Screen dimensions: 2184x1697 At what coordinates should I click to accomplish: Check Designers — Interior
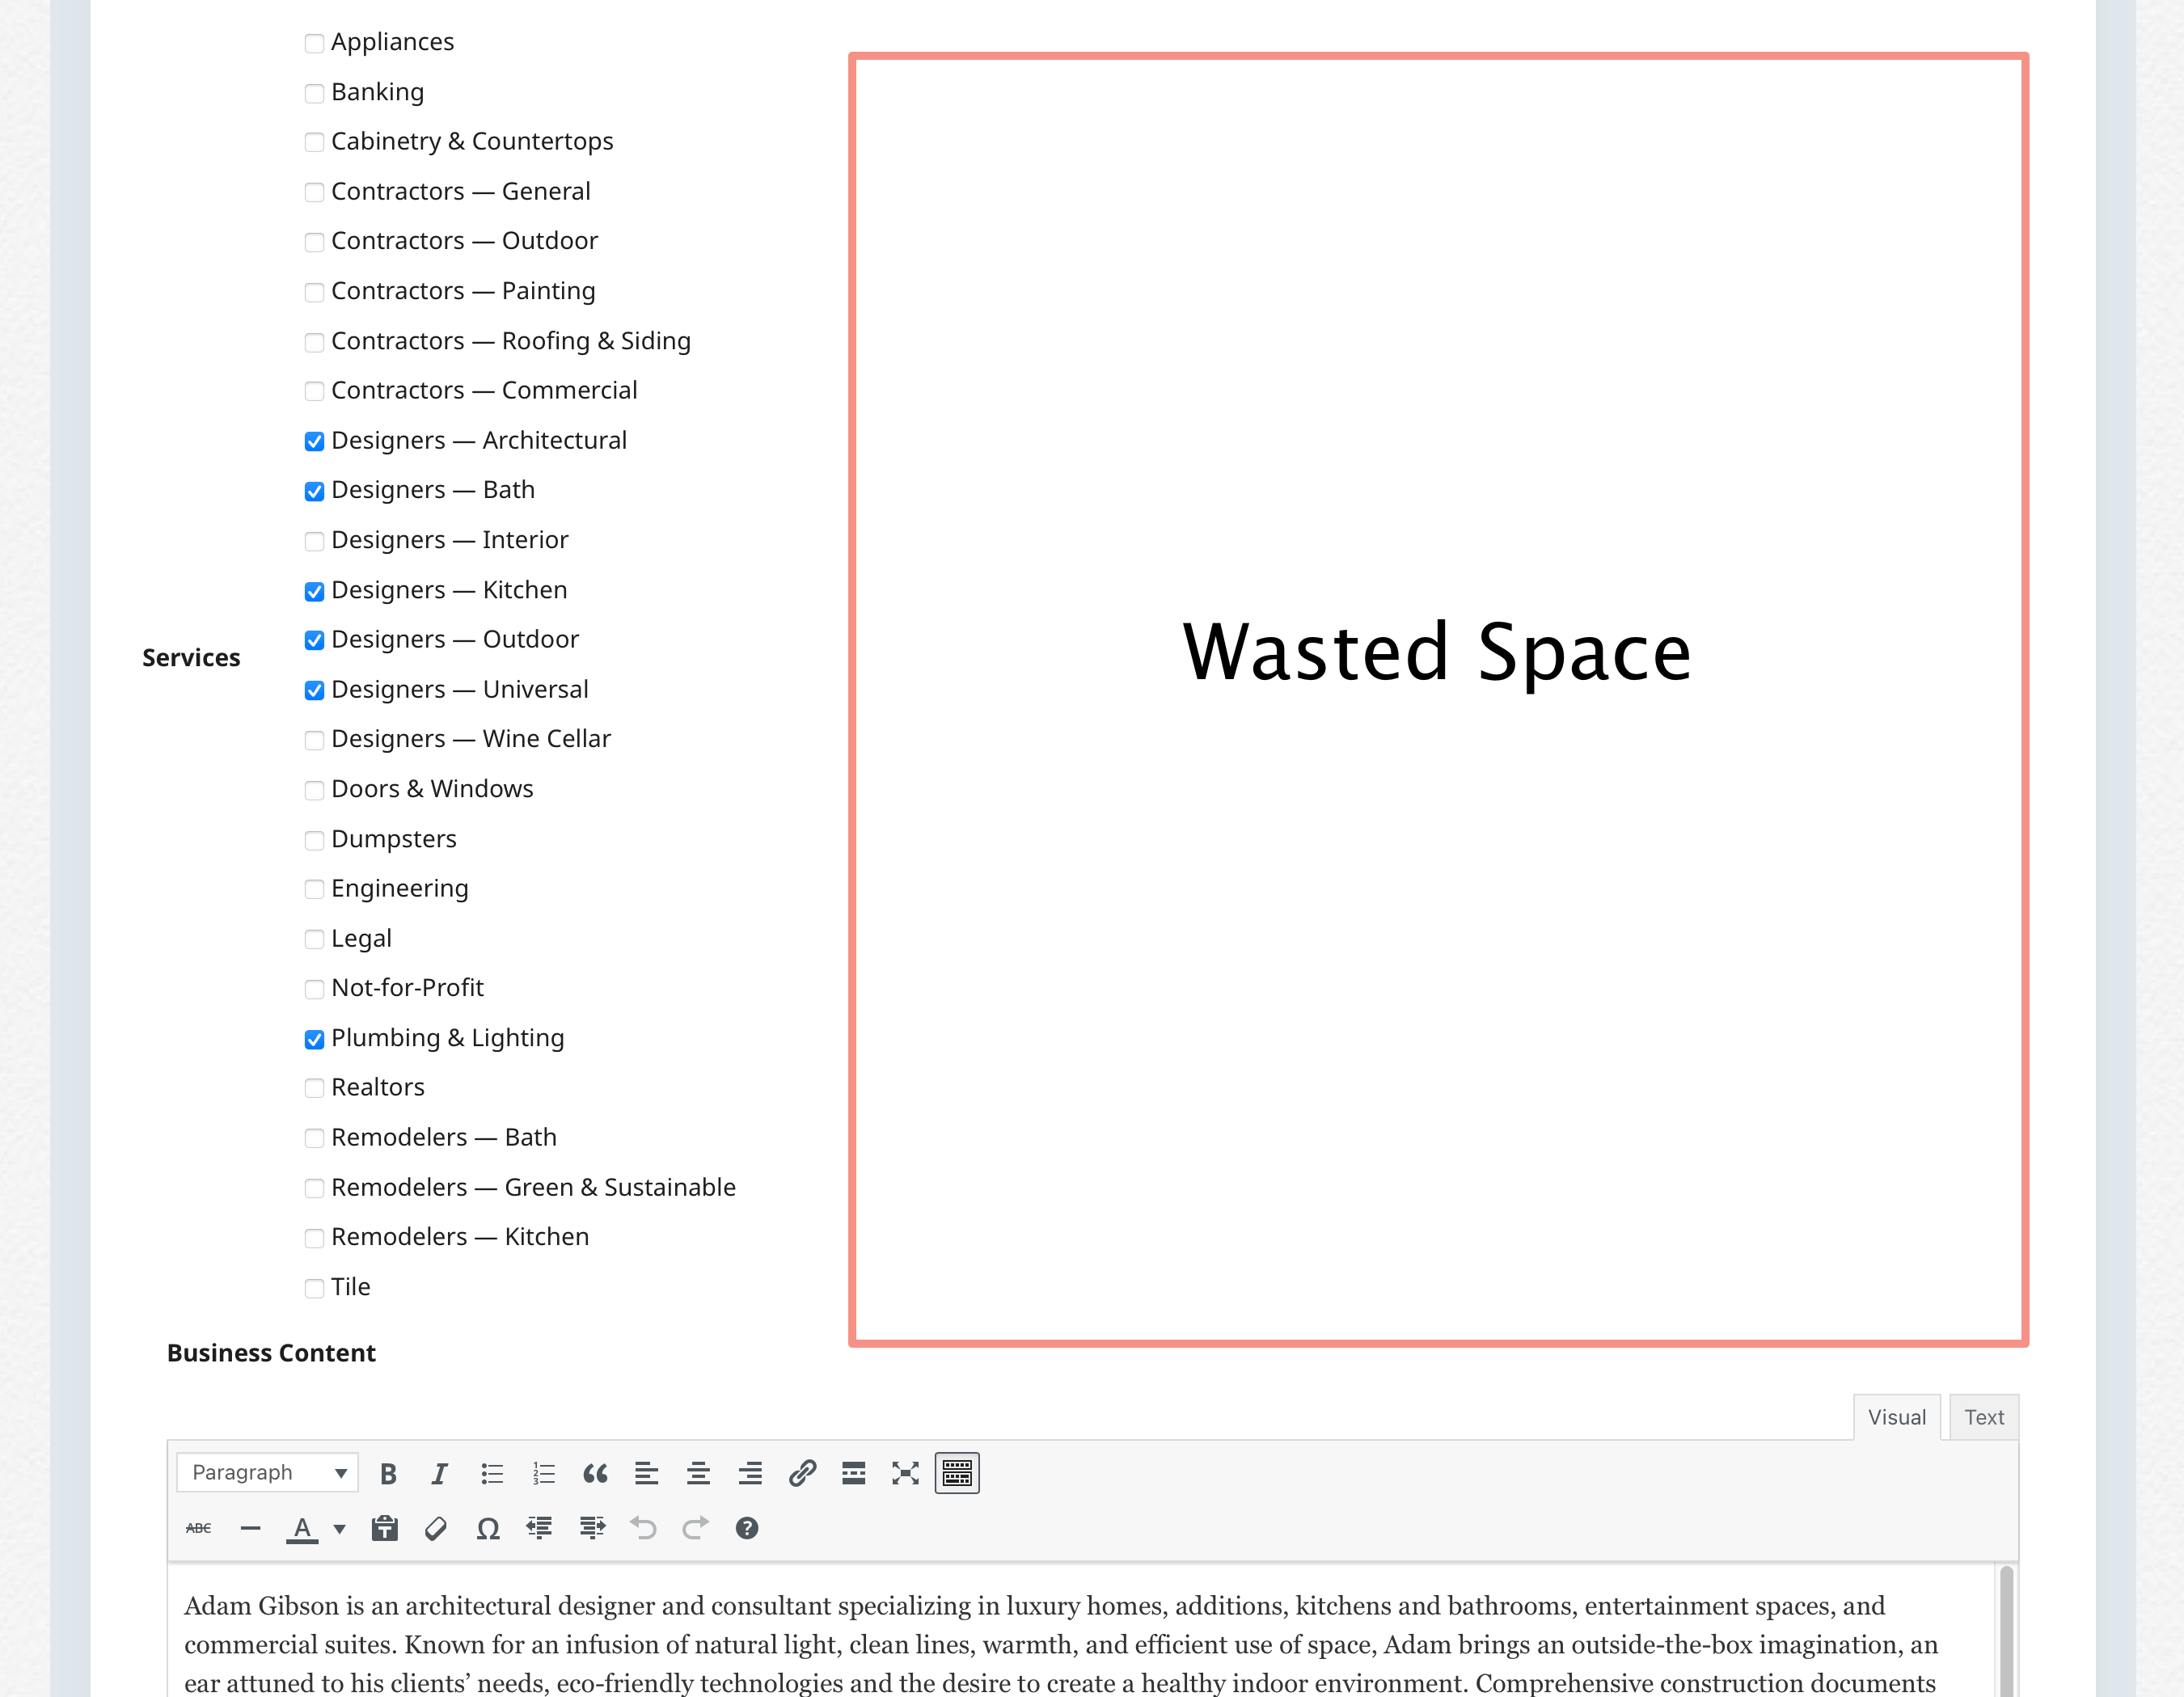point(314,541)
